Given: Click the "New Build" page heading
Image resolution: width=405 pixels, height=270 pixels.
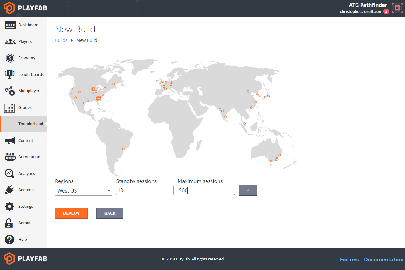Looking at the screenshot, I should [75, 29].
